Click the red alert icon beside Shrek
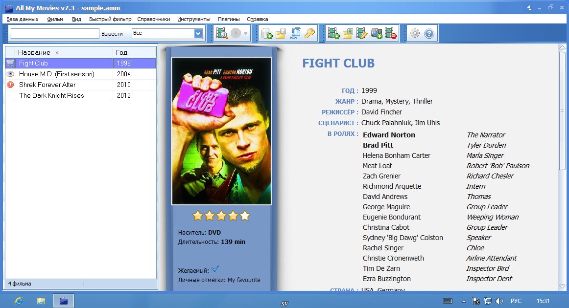The height and width of the screenshot is (308, 569). [10, 85]
